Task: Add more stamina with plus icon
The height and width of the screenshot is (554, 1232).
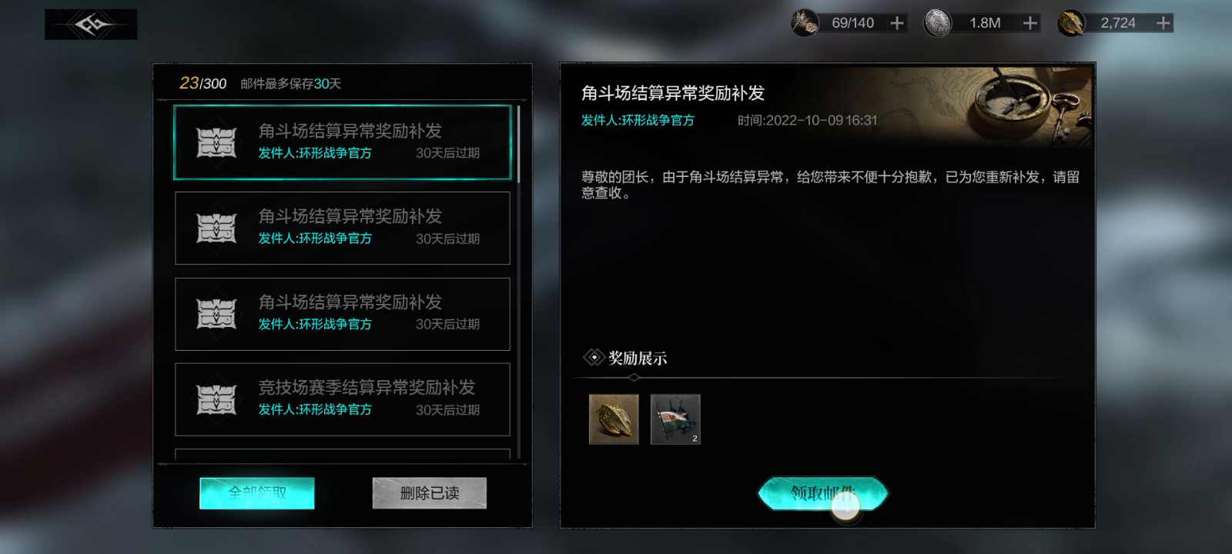Action: tap(897, 23)
